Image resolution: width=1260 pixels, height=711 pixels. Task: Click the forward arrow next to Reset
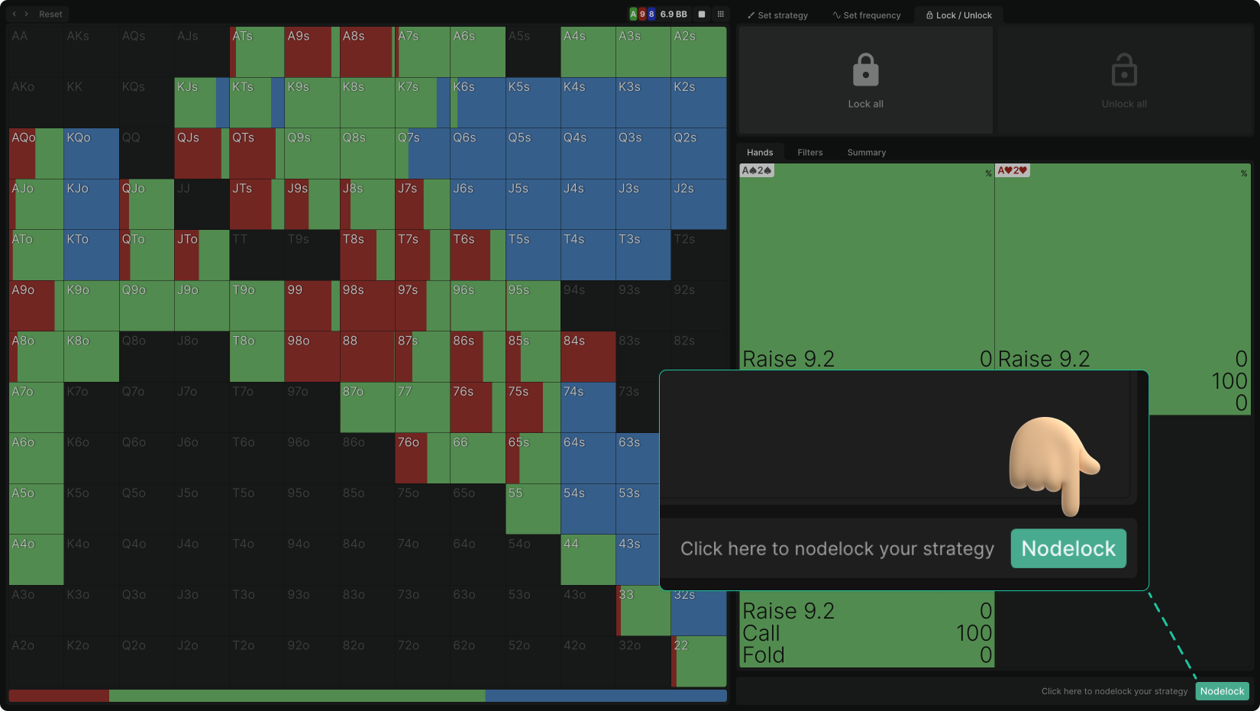[x=27, y=14]
